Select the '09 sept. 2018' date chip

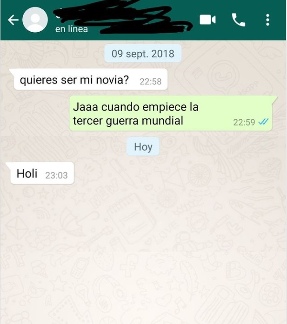tap(143, 54)
